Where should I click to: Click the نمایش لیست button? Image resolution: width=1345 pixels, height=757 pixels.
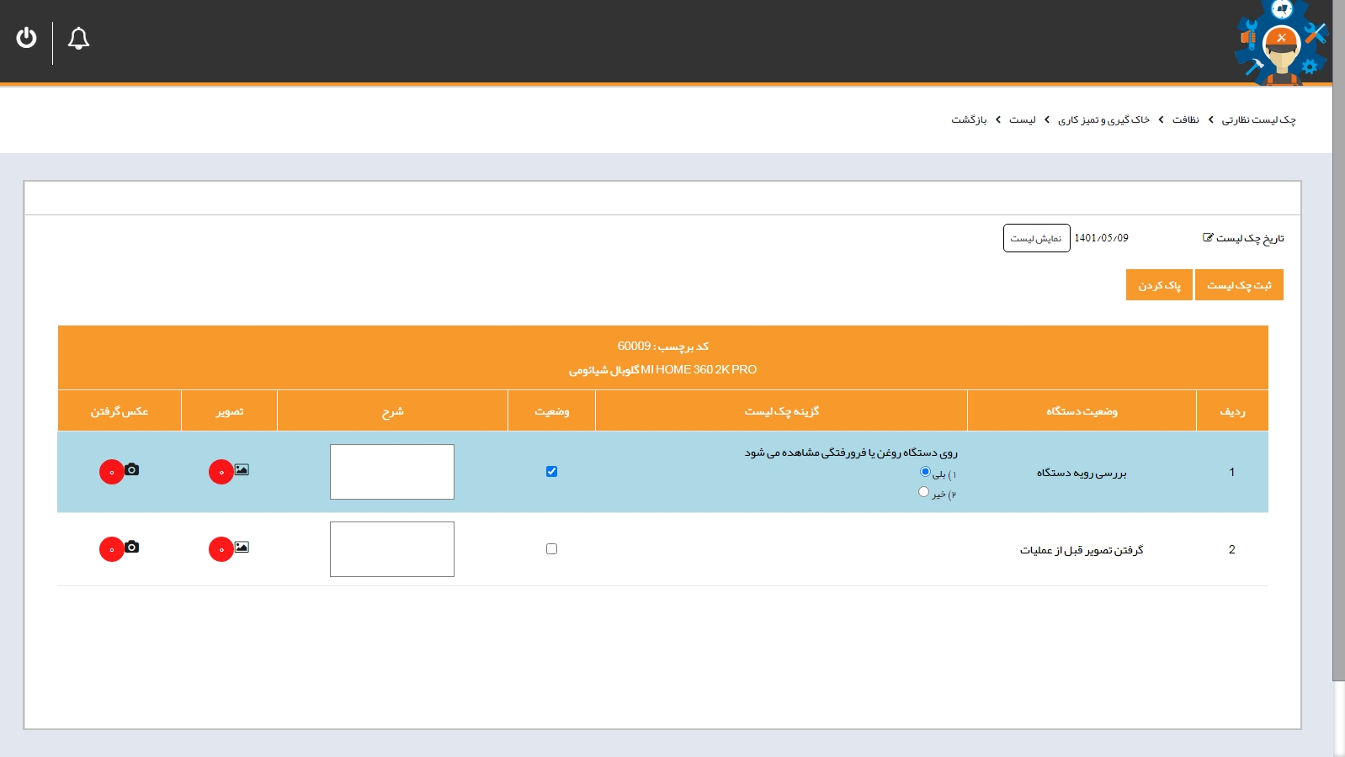[1036, 238]
